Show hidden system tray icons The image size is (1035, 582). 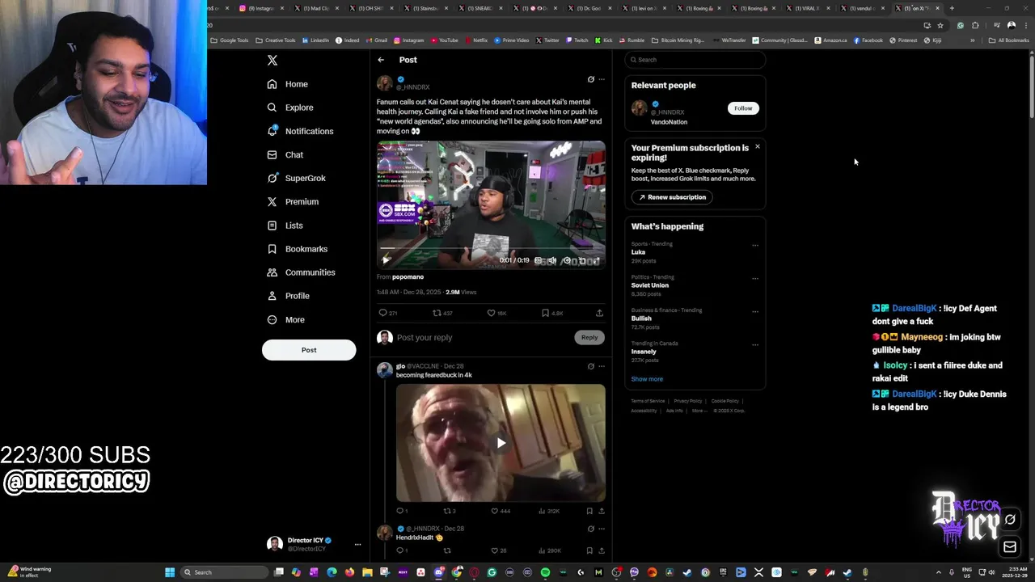939,572
